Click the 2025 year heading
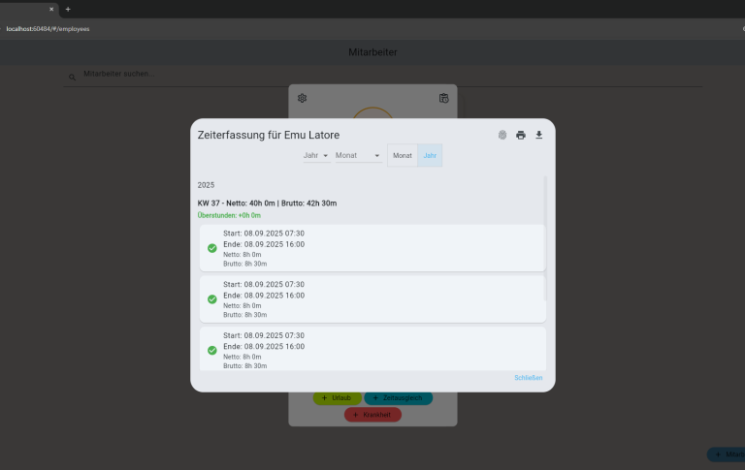The image size is (745, 470). [x=207, y=184]
